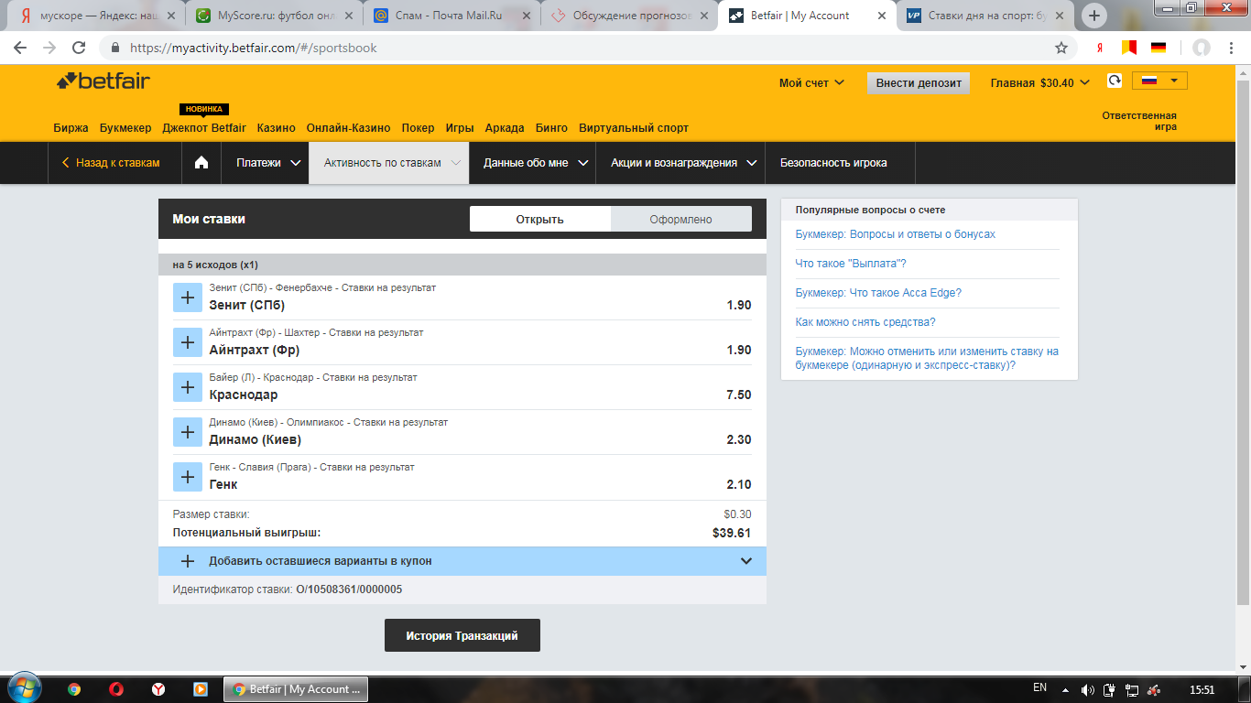Expand the Зенит (СПб) bet details
1251x703 pixels.
[x=188, y=297]
